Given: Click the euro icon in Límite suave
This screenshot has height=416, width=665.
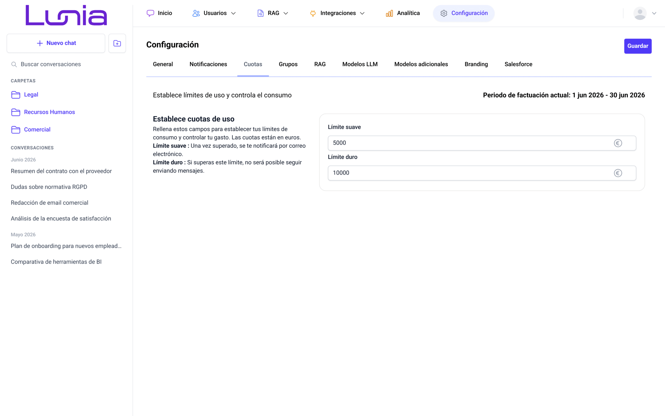Looking at the screenshot, I should click(x=618, y=143).
